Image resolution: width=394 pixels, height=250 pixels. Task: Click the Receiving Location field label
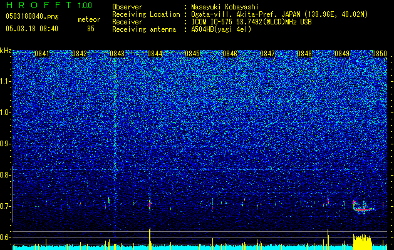[146, 14]
